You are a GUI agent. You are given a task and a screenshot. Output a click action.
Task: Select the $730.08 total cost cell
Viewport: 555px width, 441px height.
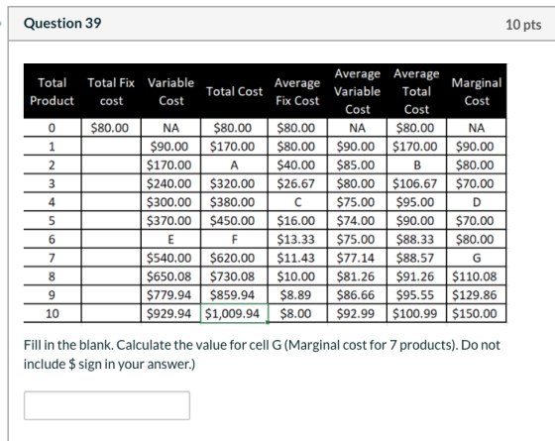point(234,276)
